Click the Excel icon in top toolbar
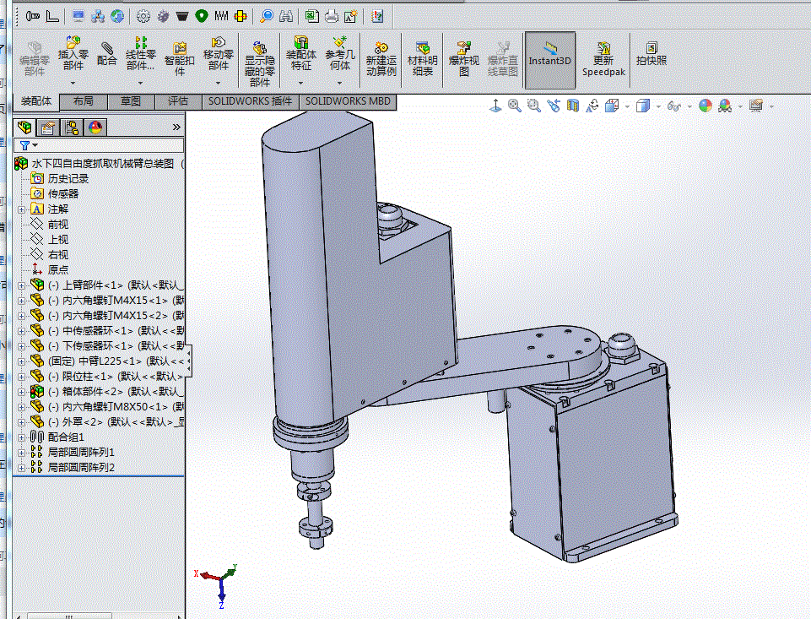Screen dimensions: 811x619 [312, 17]
